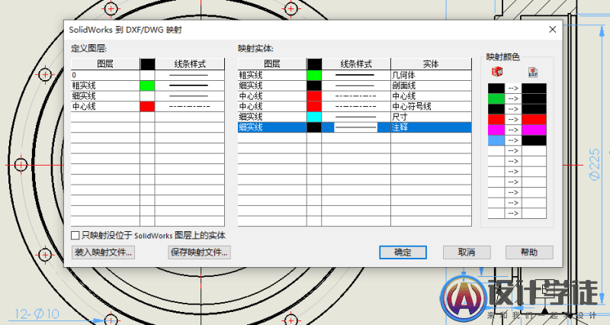Select the 剖面线 entity cell
The height and width of the screenshot is (325, 610).
coord(431,85)
